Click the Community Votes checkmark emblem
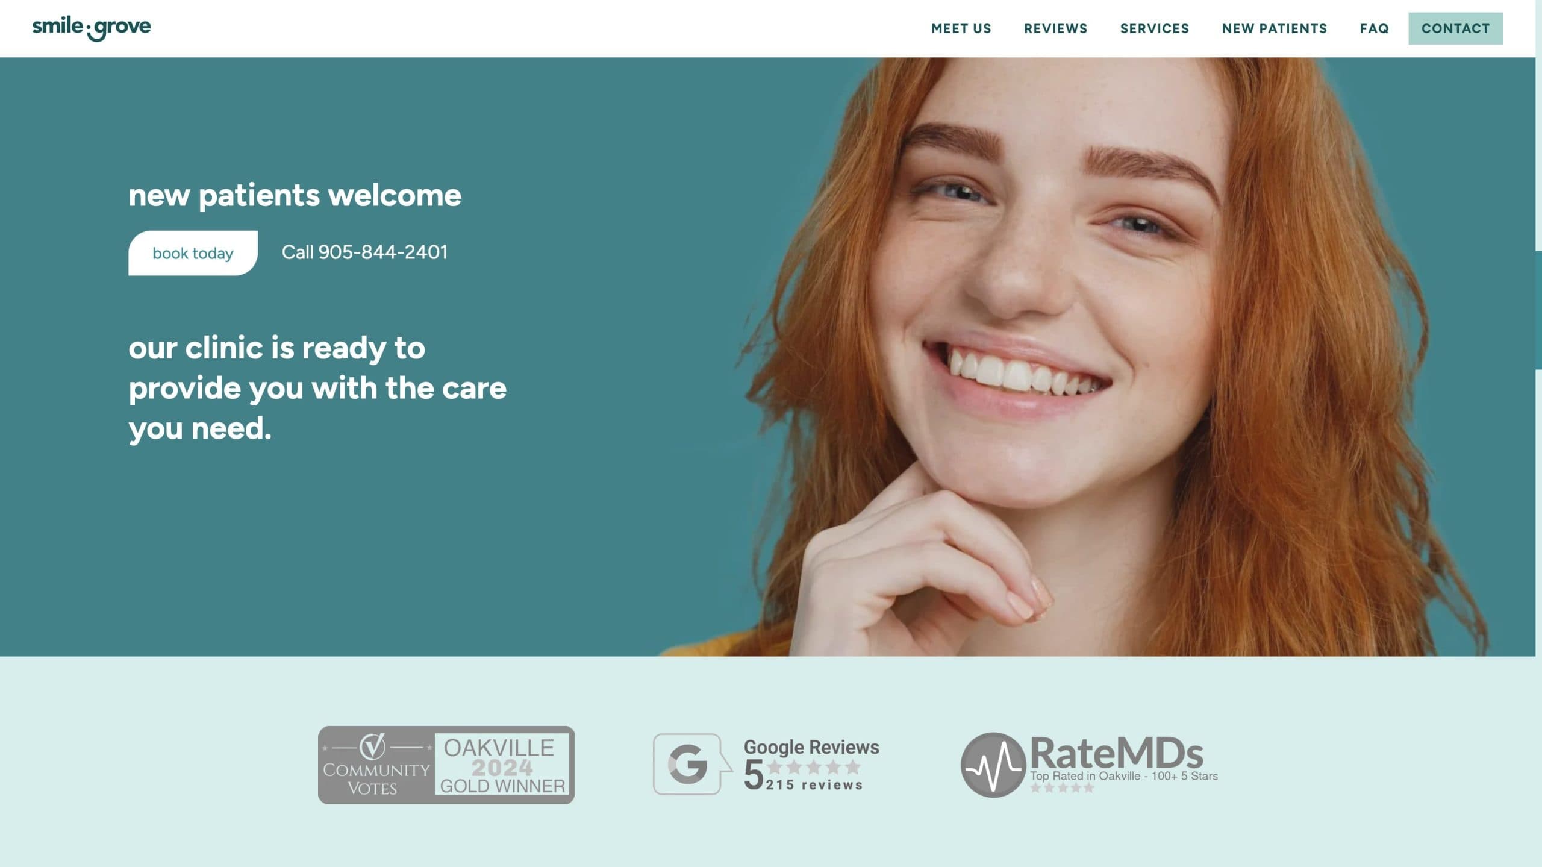This screenshot has height=867, width=1542. [372, 747]
